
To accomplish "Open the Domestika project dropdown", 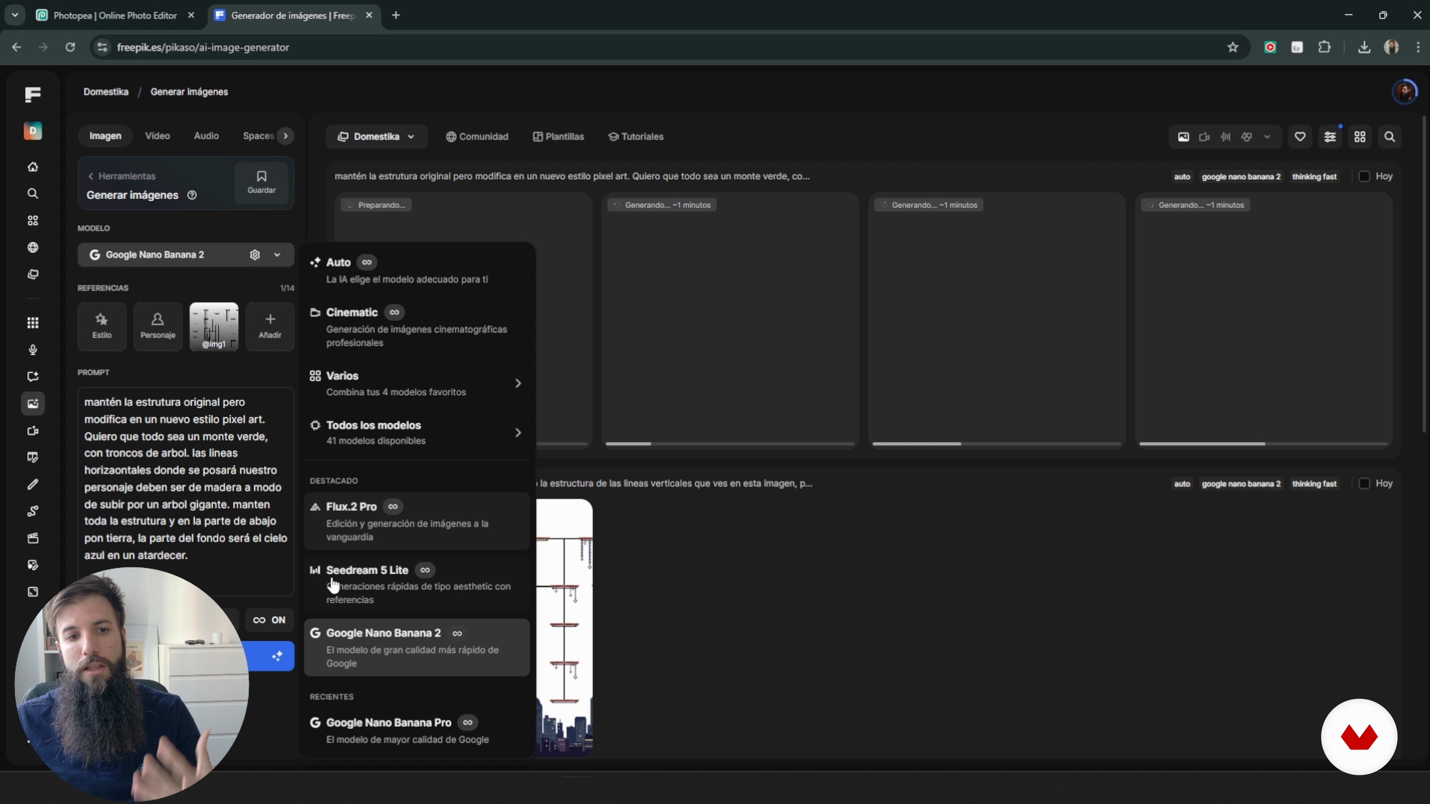I will (x=377, y=137).
